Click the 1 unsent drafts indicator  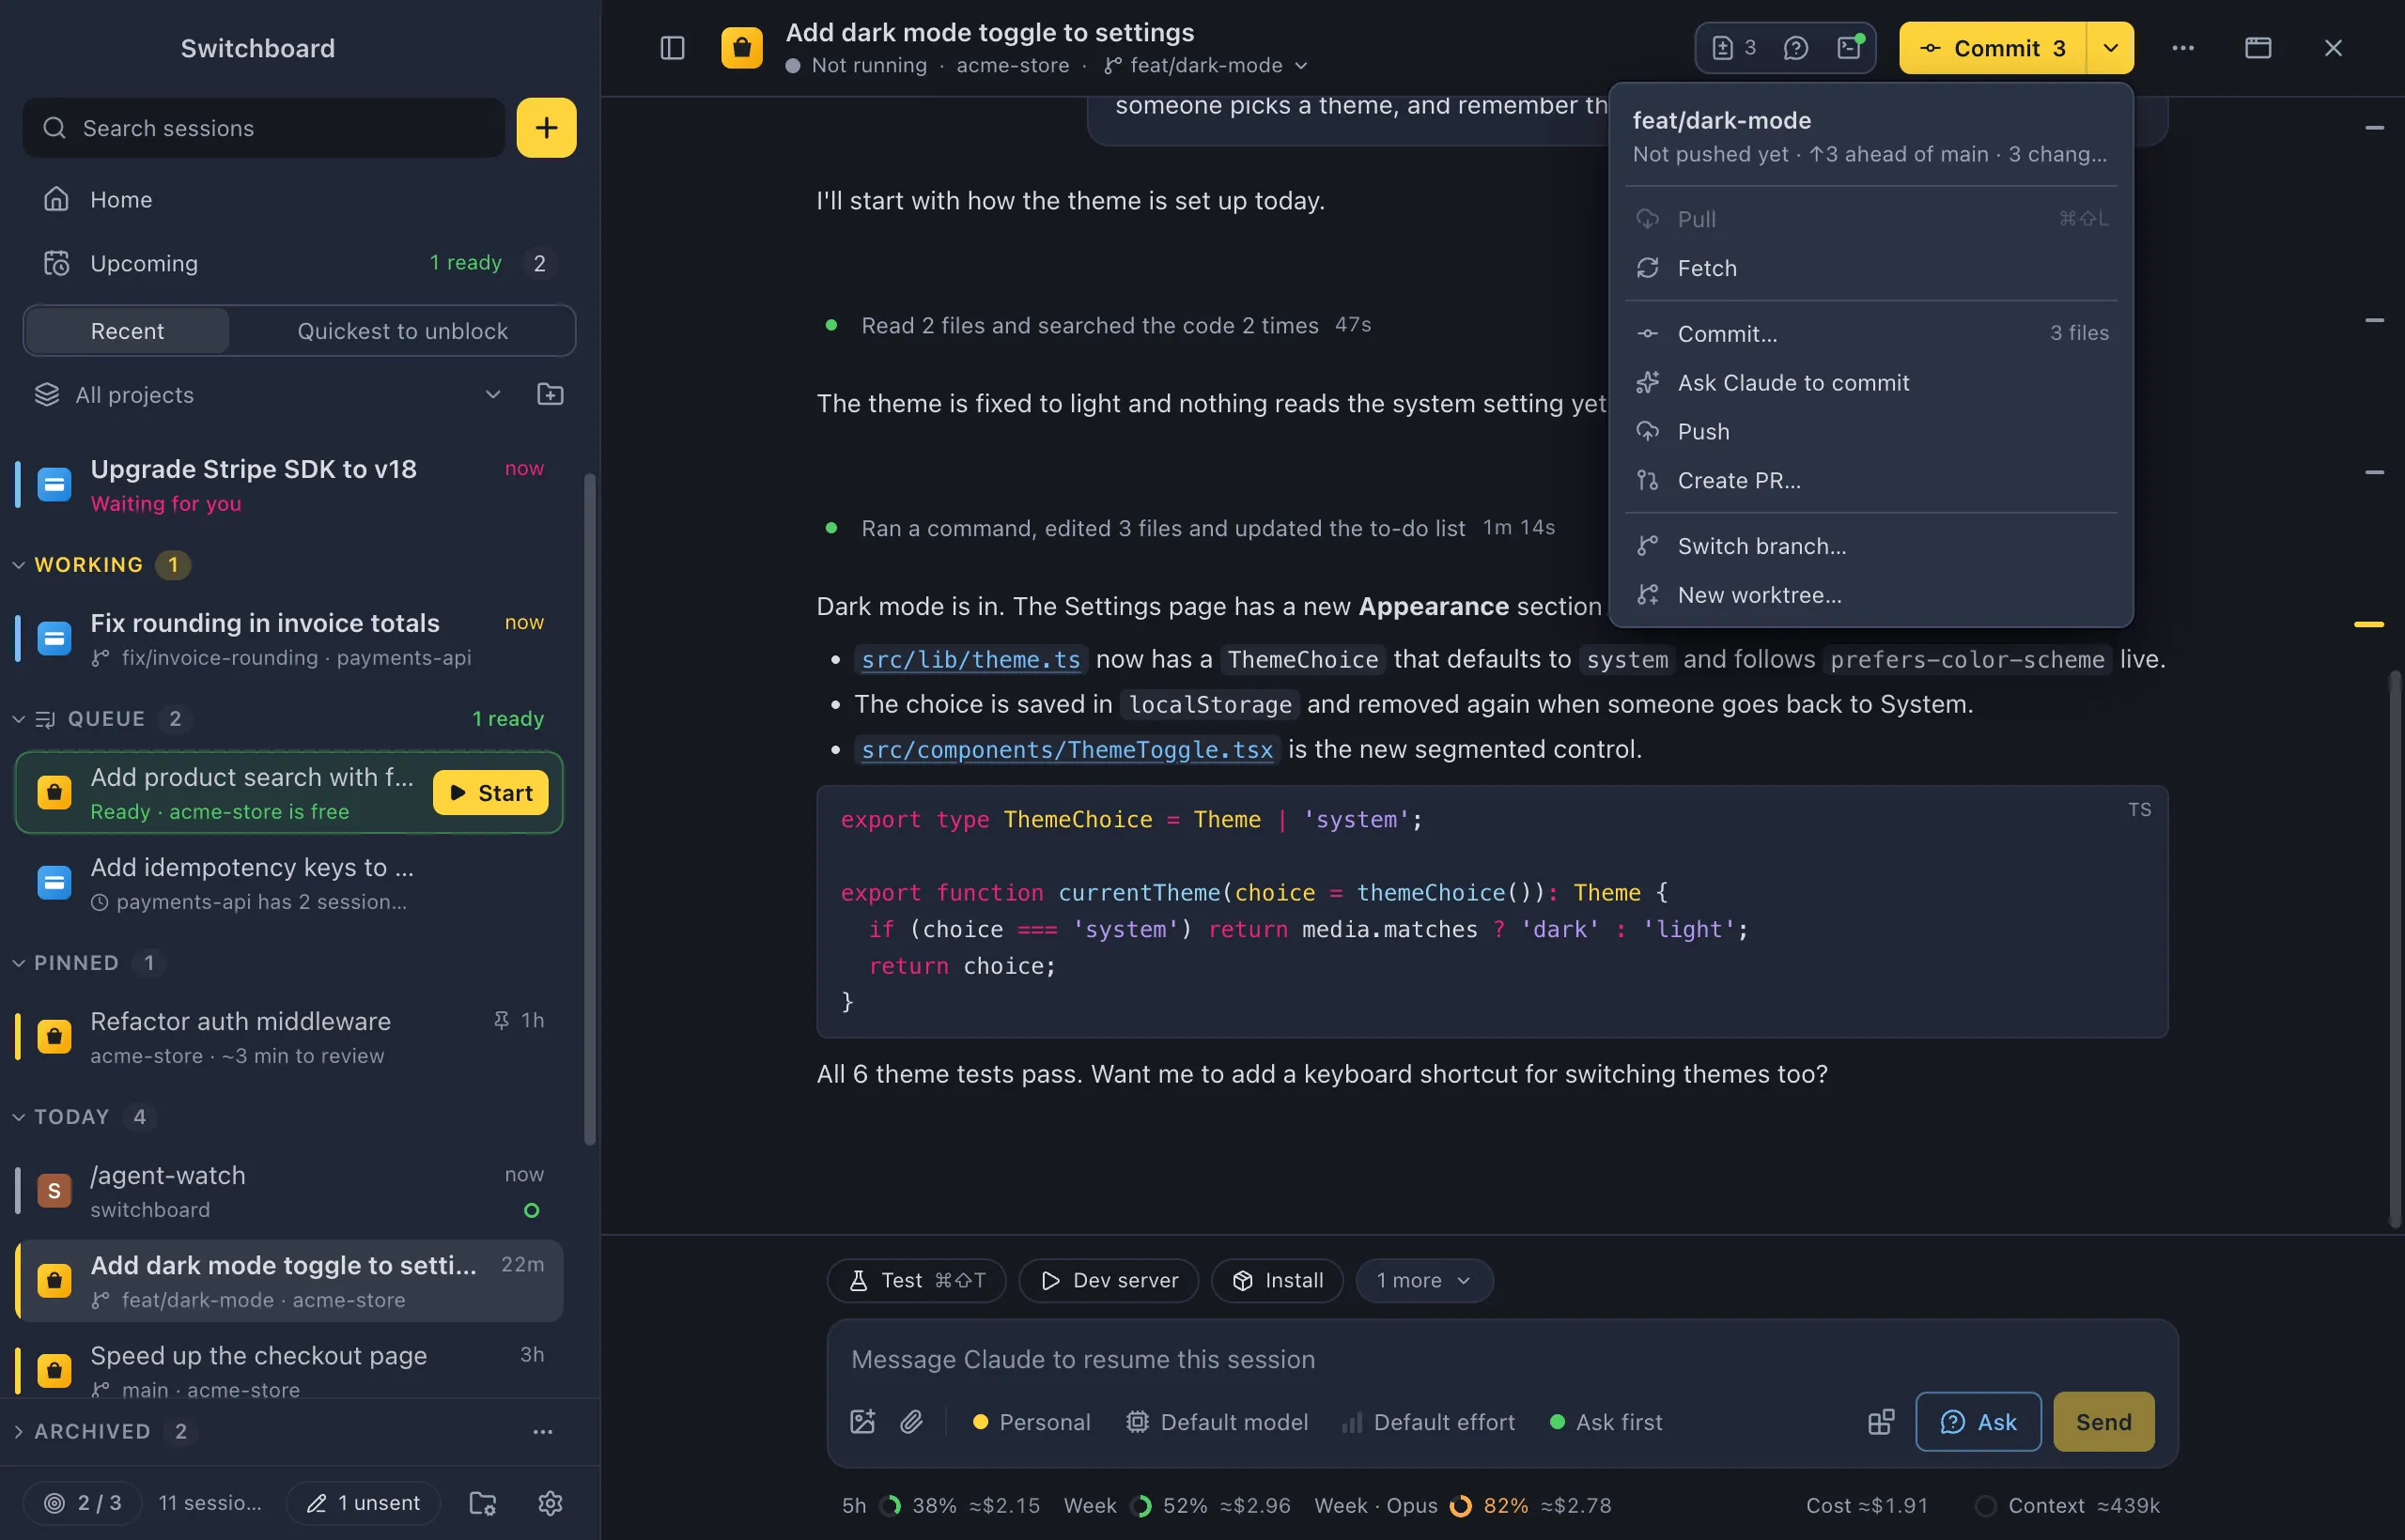click(x=364, y=1502)
